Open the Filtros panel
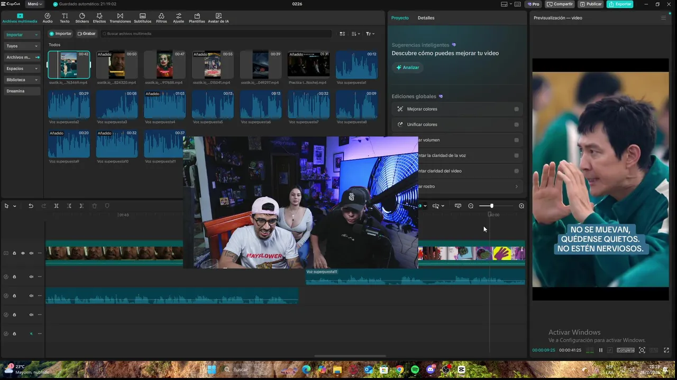This screenshot has width=677, height=380. pyautogui.click(x=161, y=18)
